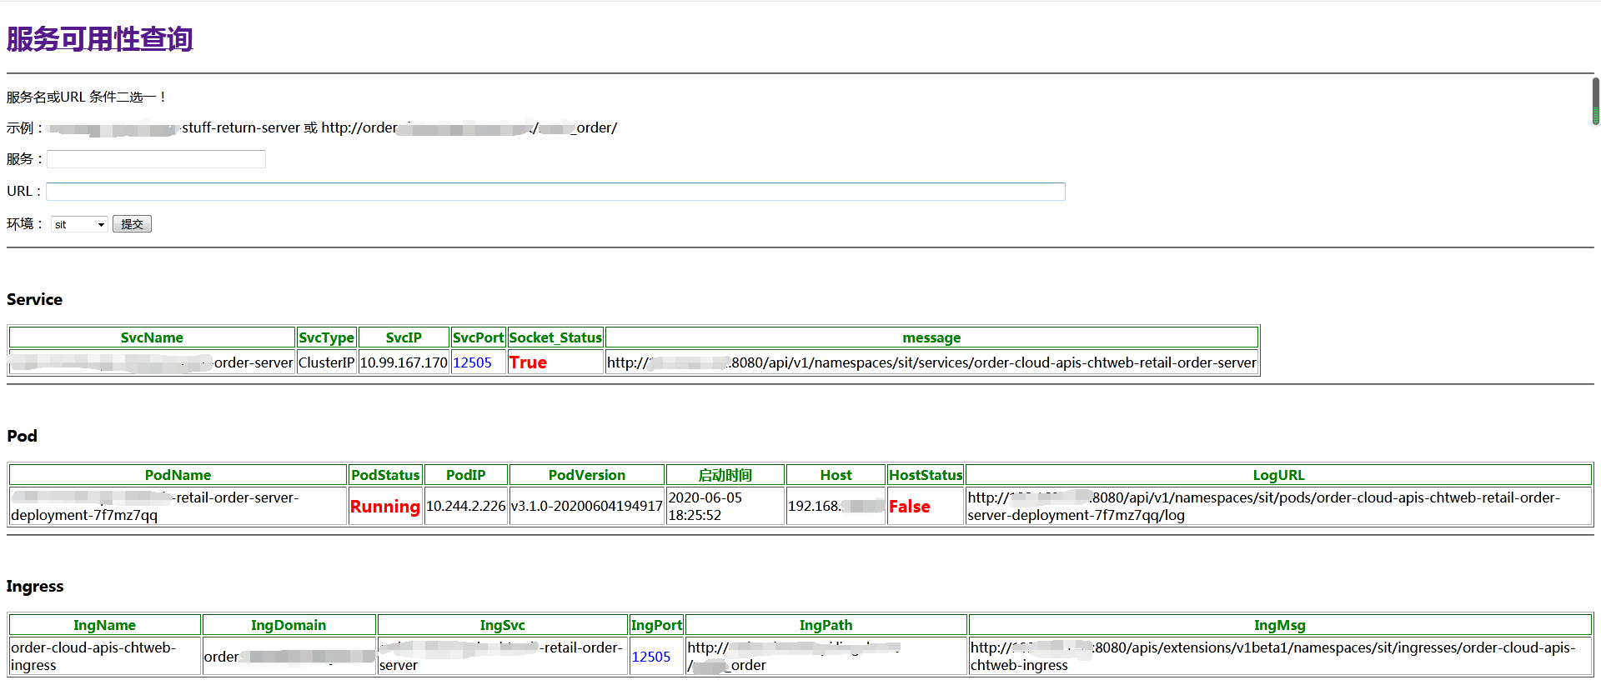Image resolution: width=1601 pixels, height=690 pixels.
Task: Select the SvcName column header
Action: 152,337
